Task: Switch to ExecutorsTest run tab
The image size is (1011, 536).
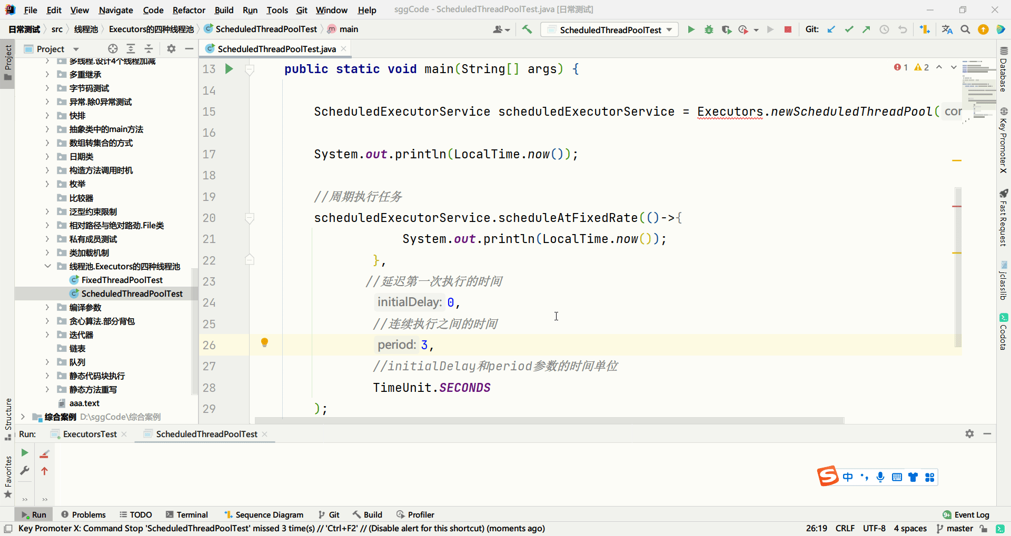Action: (x=90, y=434)
